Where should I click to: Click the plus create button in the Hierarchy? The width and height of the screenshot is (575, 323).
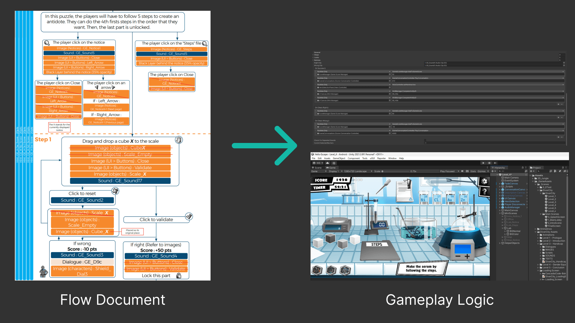[x=493, y=171]
